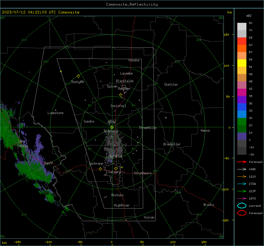Viewport: 264px width, 246px height.
Task: Click the Ponoka map label
Action: point(134,60)
